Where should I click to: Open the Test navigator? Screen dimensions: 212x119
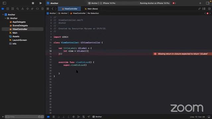[x=27, y=9]
